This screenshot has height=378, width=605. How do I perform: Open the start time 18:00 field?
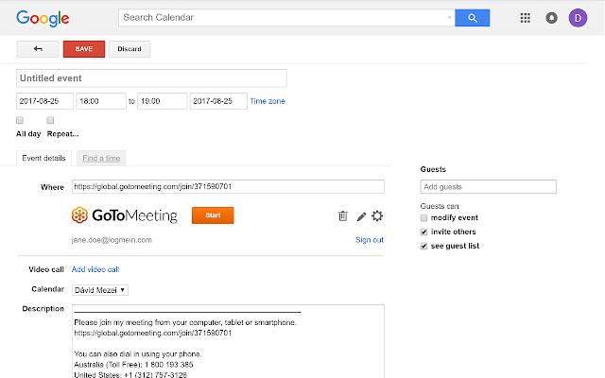click(101, 101)
